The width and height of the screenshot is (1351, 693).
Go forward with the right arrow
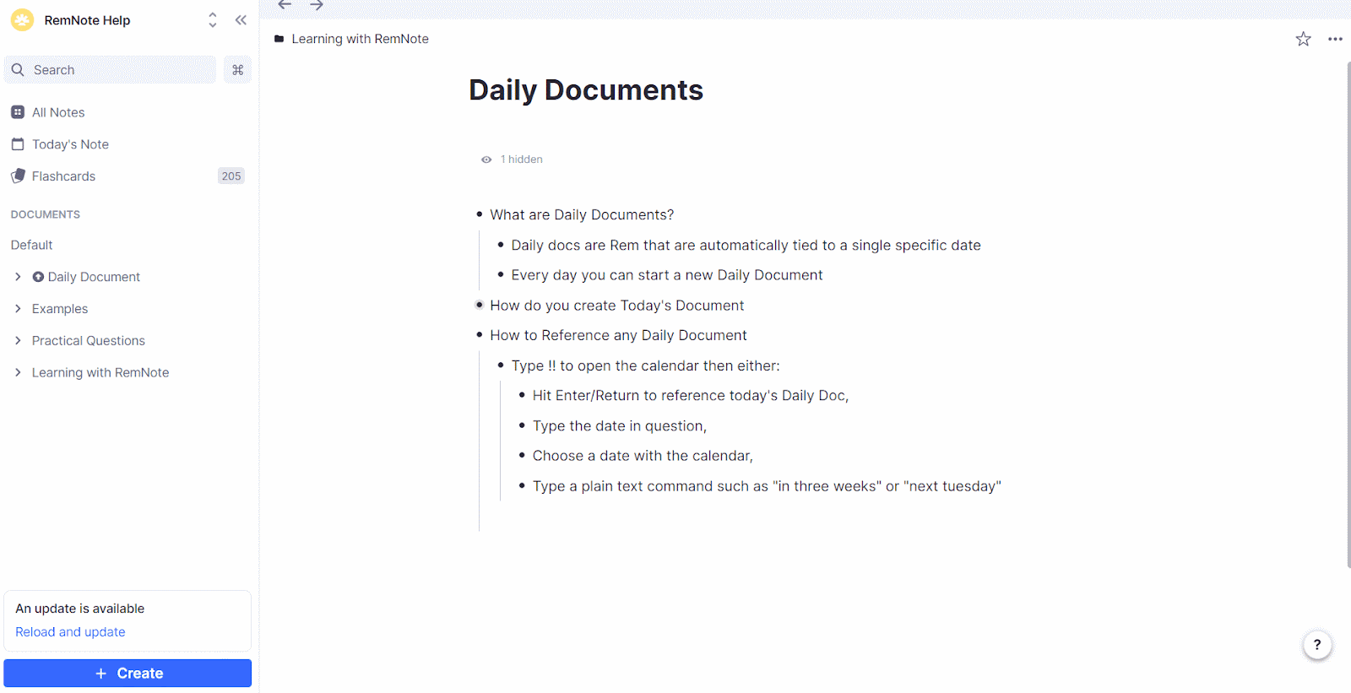[x=317, y=6]
